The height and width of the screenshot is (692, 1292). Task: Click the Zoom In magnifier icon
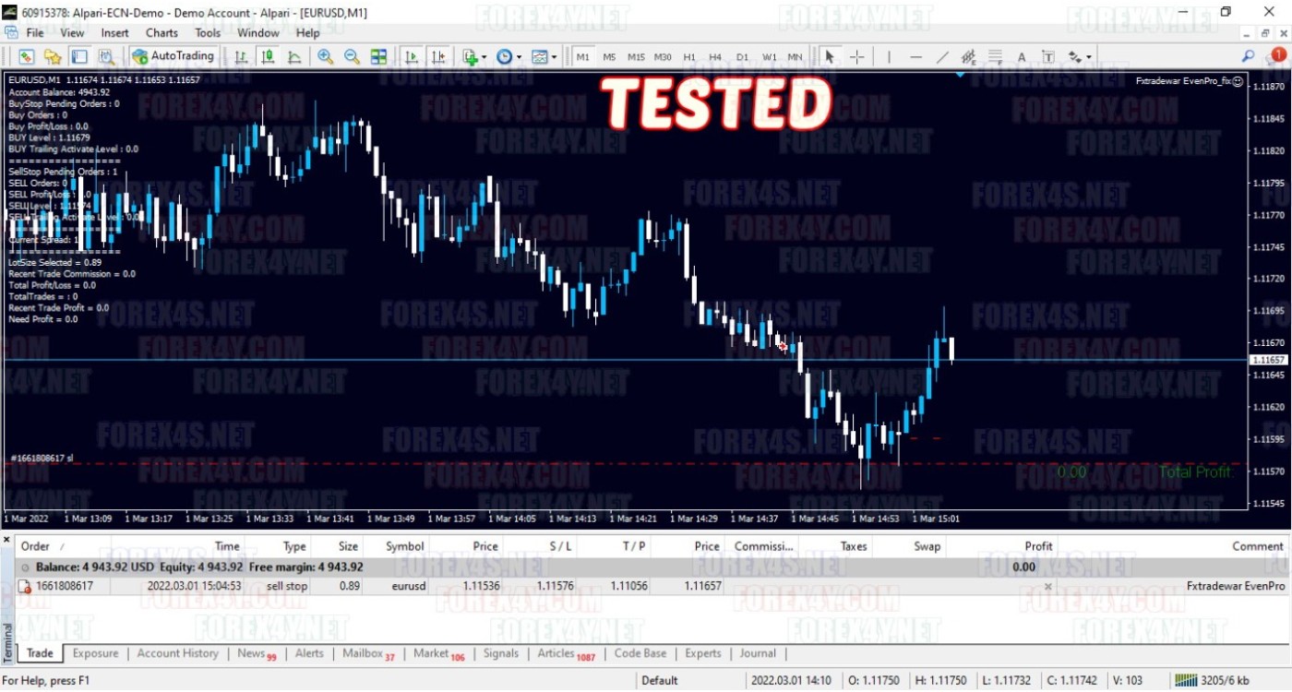pos(325,57)
